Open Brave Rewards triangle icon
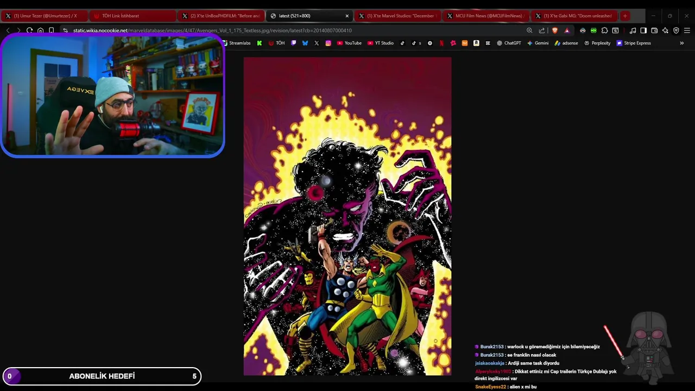695x391 pixels. (x=567, y=30)
